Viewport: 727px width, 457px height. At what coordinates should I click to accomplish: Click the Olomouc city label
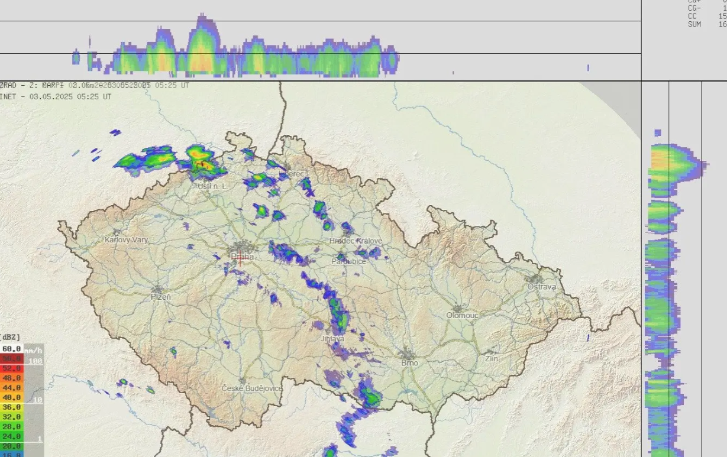pyautogui.click(x=462, y=315)
